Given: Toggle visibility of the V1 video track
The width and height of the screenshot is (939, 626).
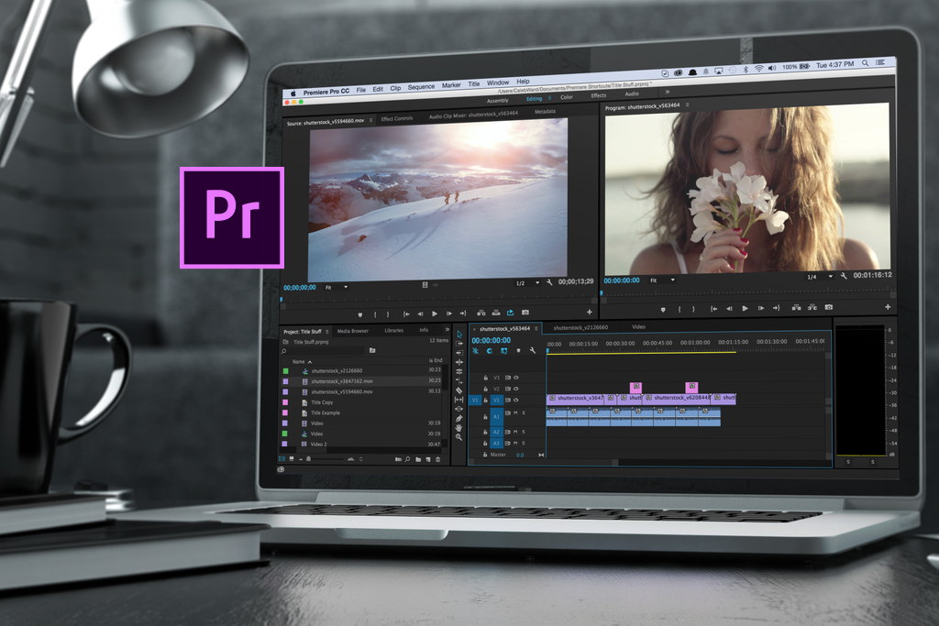Looking at the screenshot, I should [514, 400].
